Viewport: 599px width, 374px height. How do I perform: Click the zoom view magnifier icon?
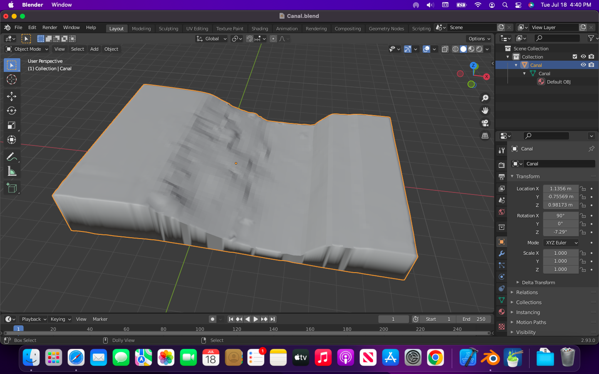point(485,98)
